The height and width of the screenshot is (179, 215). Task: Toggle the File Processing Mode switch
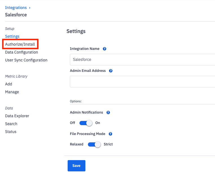pyautogui.click(x=94, y=144)
